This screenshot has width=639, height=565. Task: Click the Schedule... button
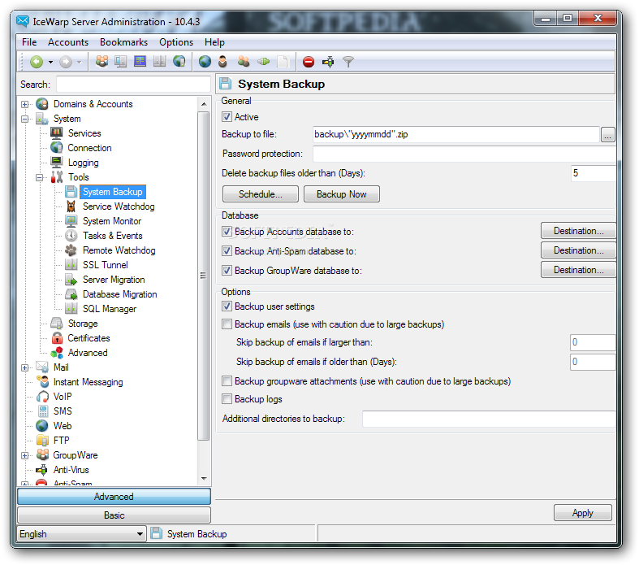coord(261,194)
